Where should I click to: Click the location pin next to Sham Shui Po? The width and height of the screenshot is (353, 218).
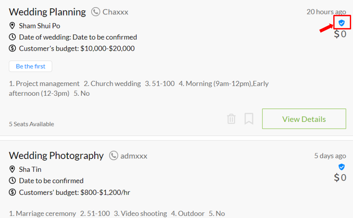[x=12, y=26]
